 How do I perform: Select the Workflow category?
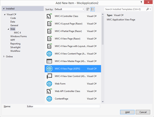pyautogui.click(x=15, y=51)
